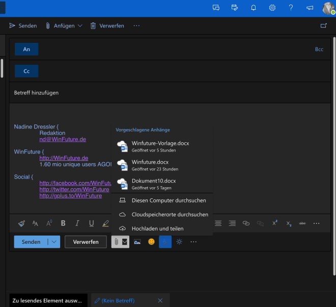
Task: Open the notifications bell
Action: coord(254,8)
